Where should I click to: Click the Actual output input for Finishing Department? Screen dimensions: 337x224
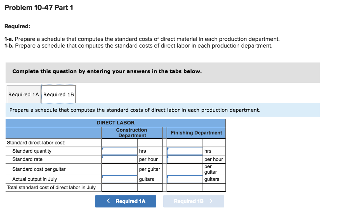184,179
